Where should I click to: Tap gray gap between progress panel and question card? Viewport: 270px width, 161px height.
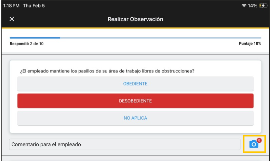click(135, 56)
